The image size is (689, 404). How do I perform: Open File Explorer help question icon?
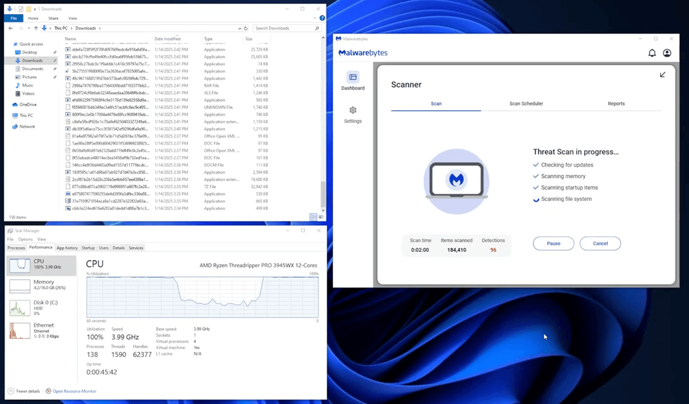click(x=322, y=18)
